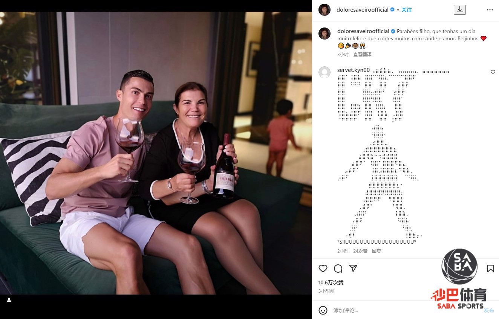
Task: View the 24次赞 likes on comment
Action: coord(360,251)
